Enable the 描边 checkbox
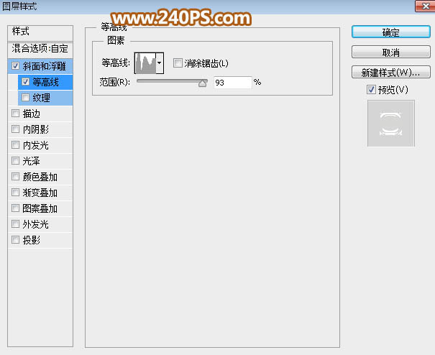 pos(15,114)
